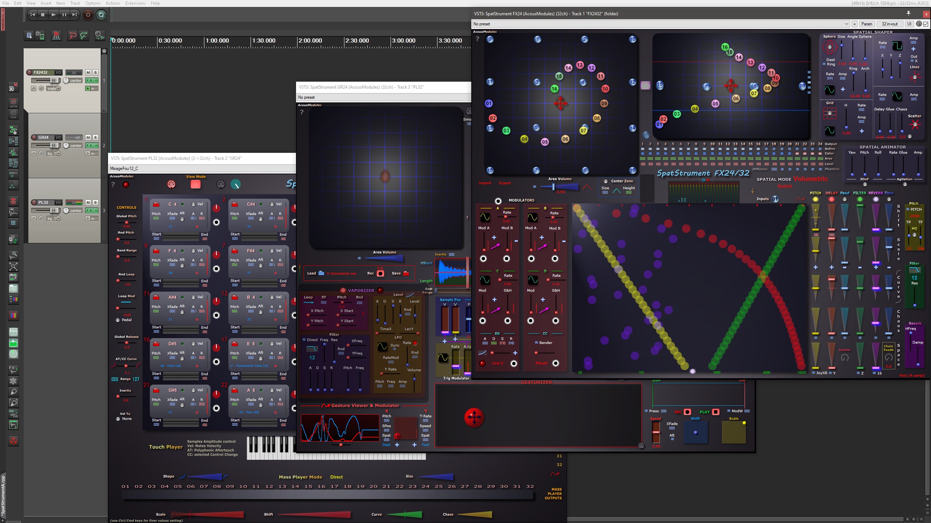Screen dimensions: 931x523
Task: Click the palette with red X icon
Action: click(13, 88)
